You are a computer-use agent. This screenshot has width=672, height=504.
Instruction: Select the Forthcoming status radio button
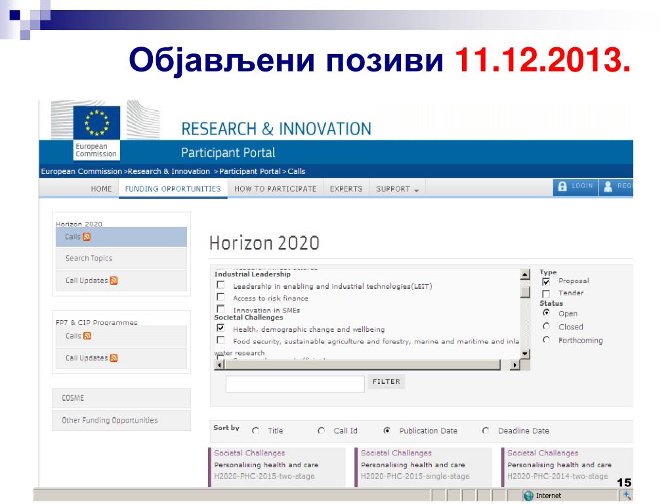pyautogui.click(x=546, y=340)
